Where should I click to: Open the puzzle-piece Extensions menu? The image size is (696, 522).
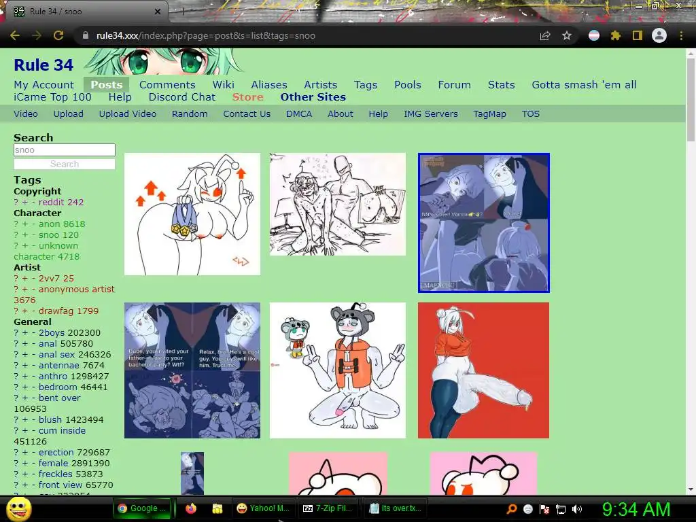pyautogui.click(x=615, y=35)
